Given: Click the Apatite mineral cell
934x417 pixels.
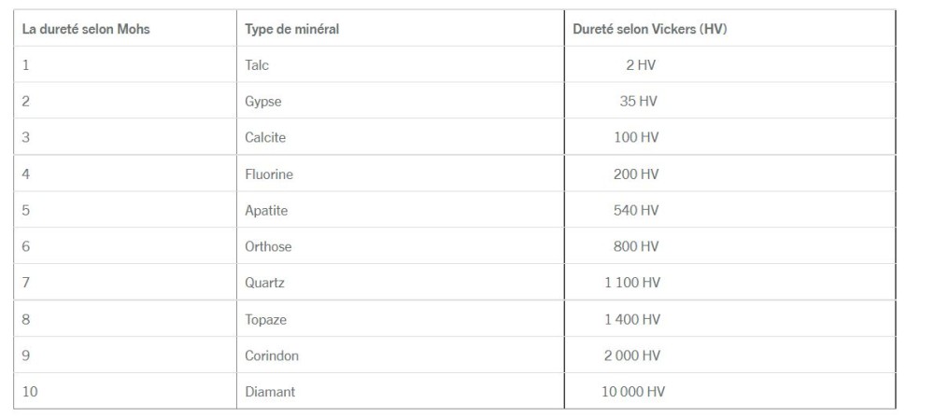Looking at the screenshot, I should pos(266,211).
